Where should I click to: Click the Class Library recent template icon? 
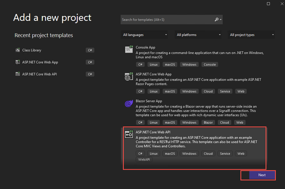[x=18, y=50]
